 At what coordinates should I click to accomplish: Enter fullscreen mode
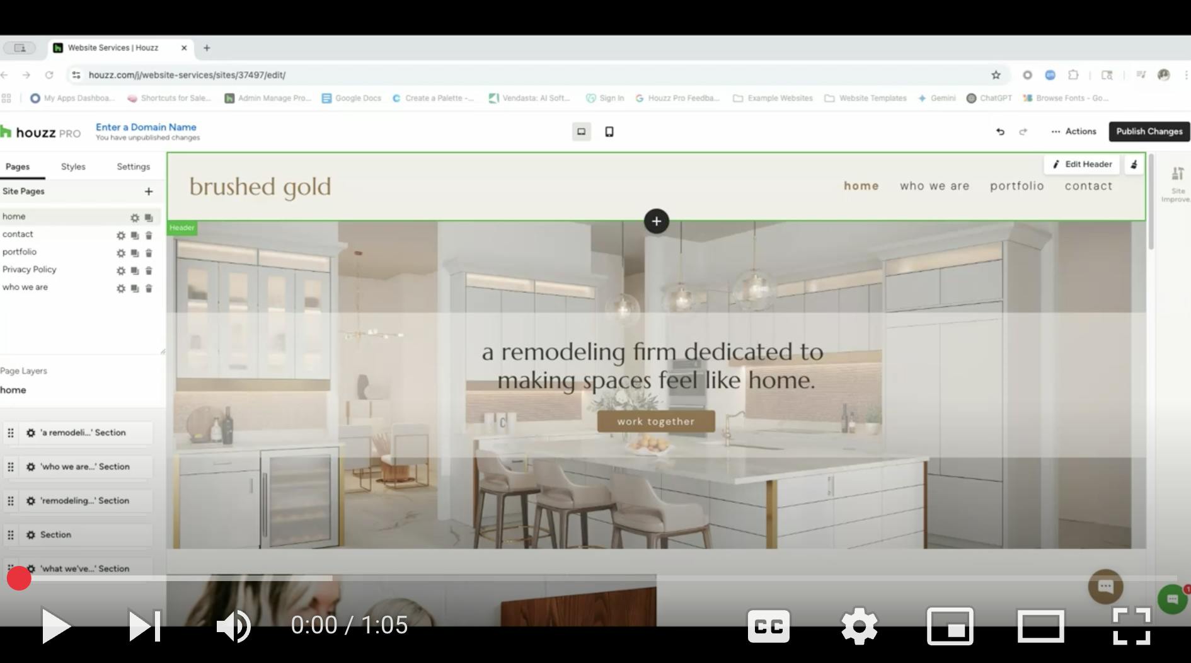(x=1131, y=626)
